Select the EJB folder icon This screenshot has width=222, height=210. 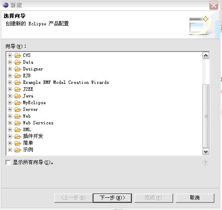18,75
